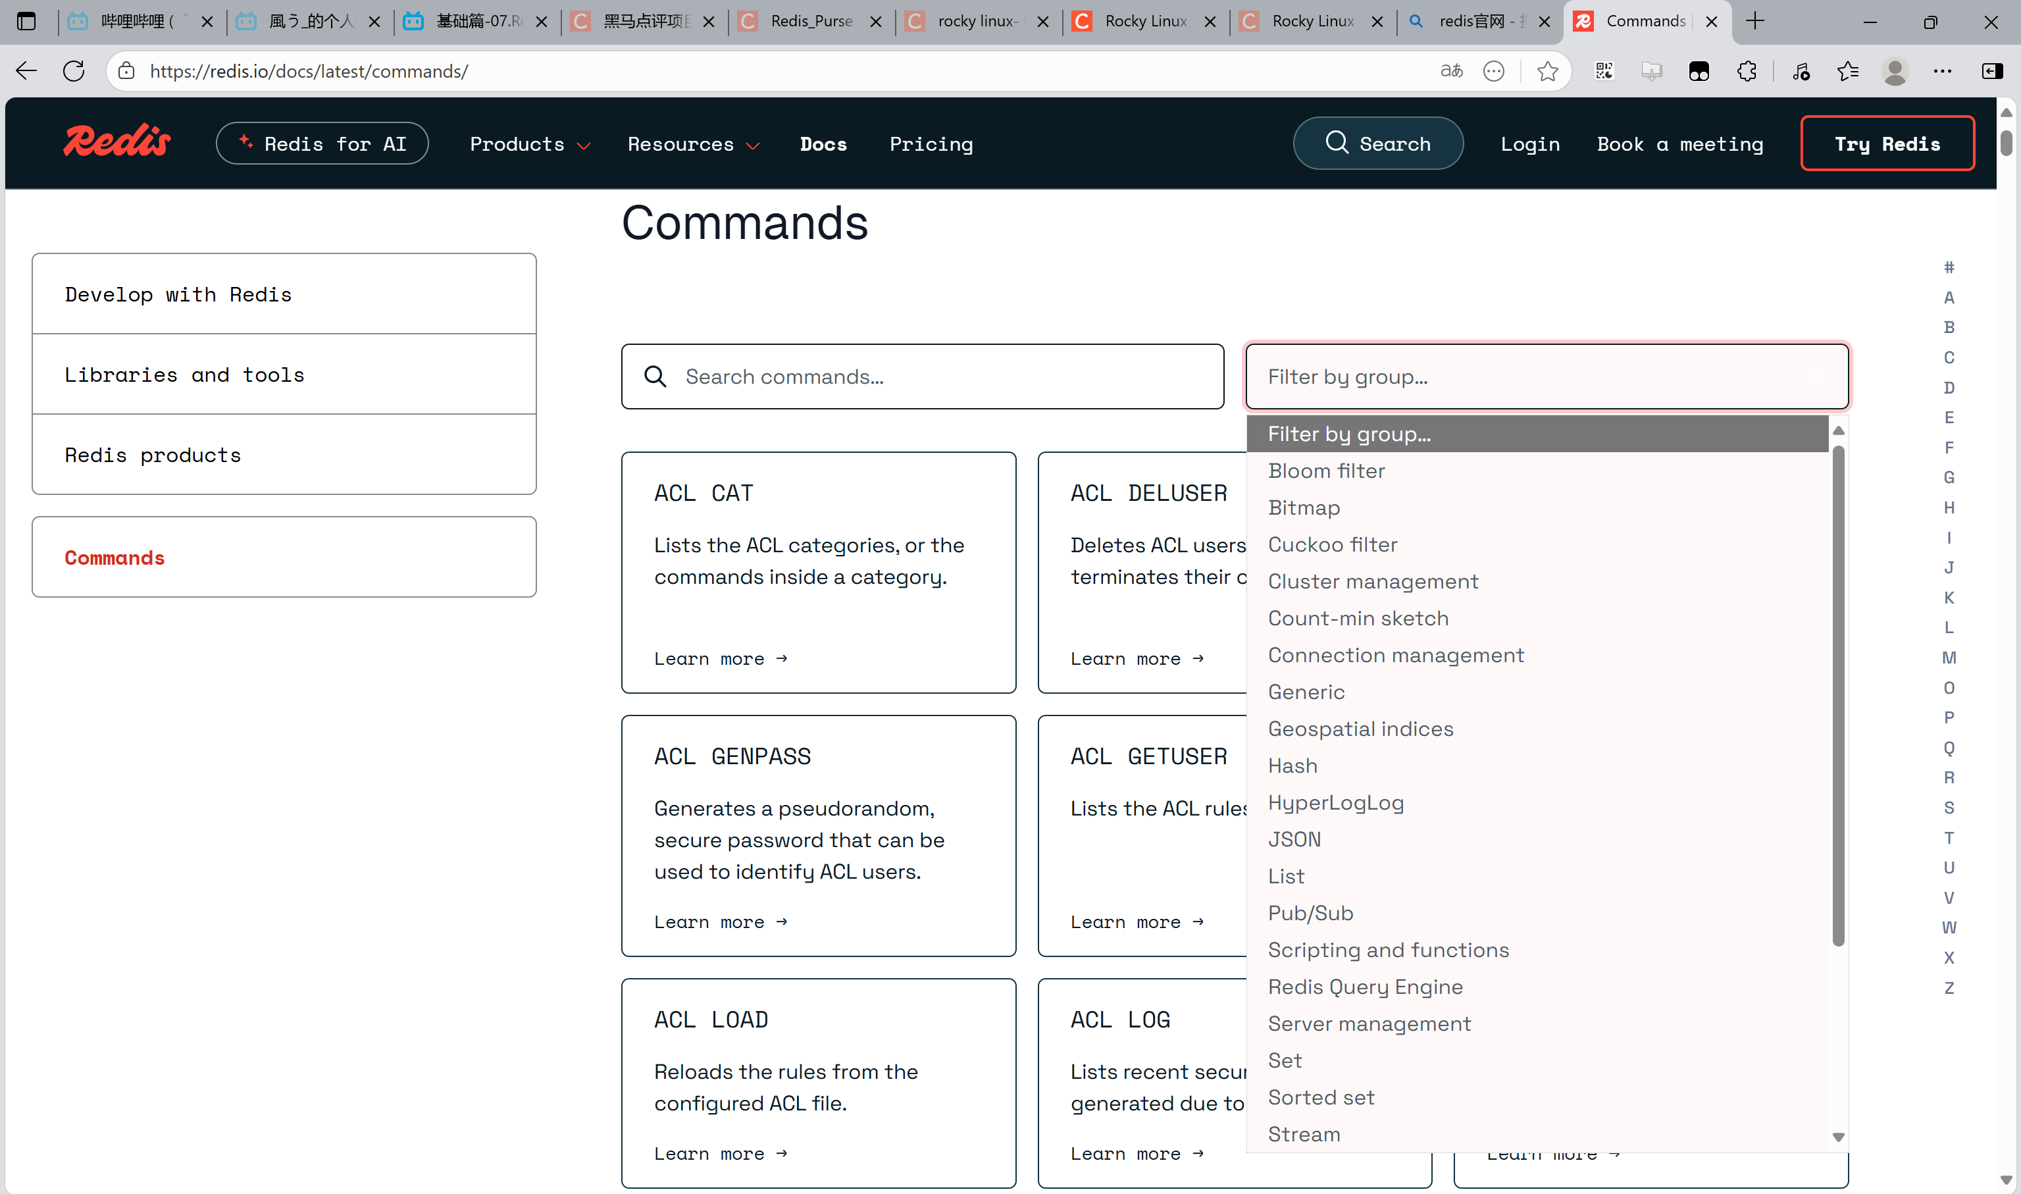Select Sorted set in group filter
Image resolution: width=2021 pixels, height=1194 pixels.
click(1321, 1097)
